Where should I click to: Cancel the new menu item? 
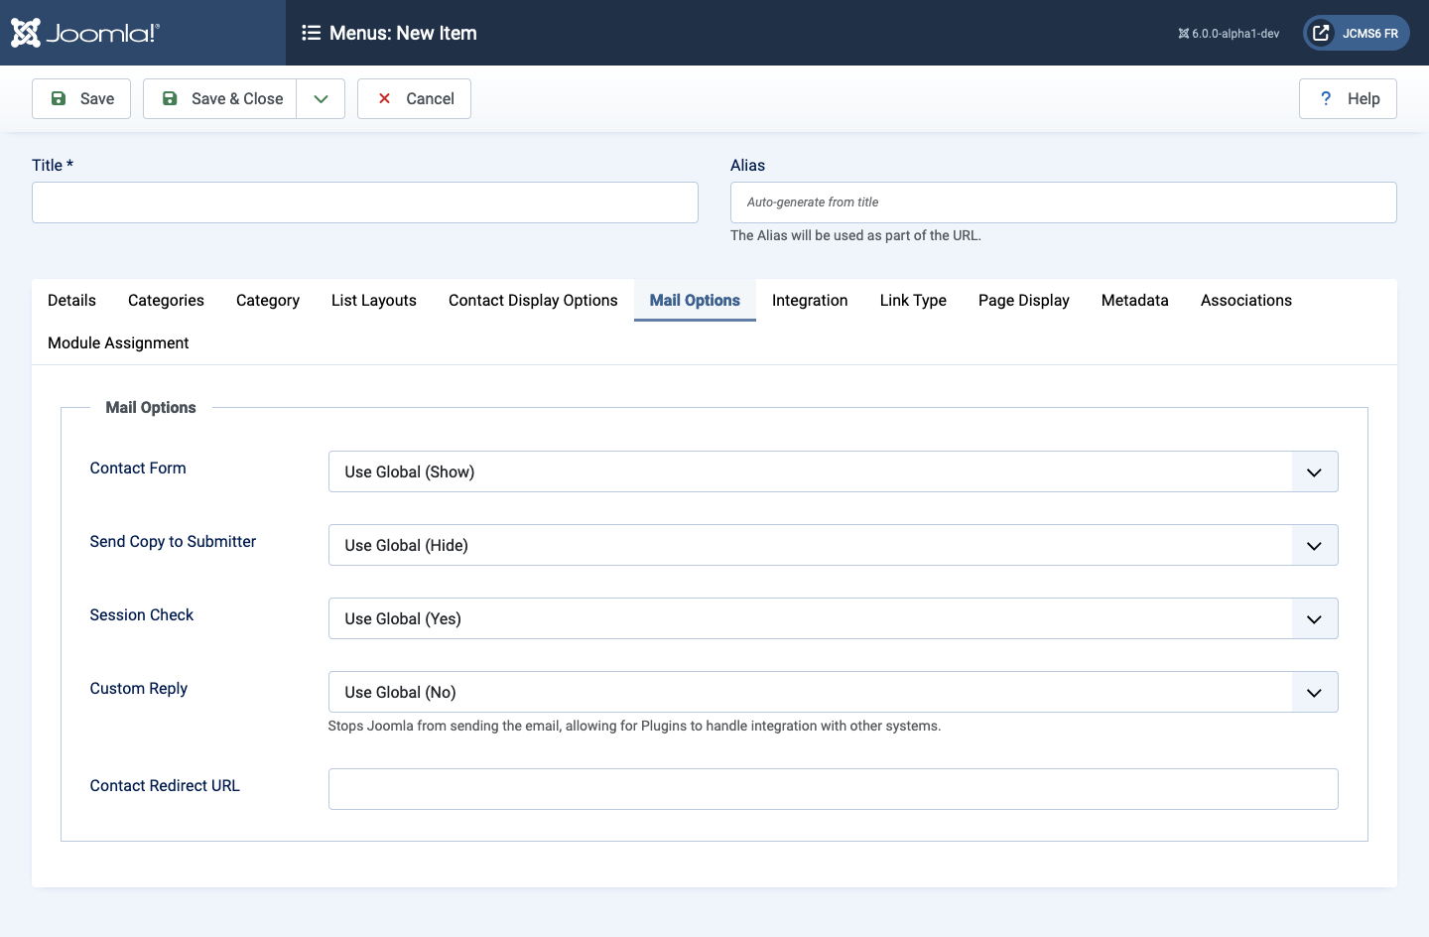click(x=414, y=98)
